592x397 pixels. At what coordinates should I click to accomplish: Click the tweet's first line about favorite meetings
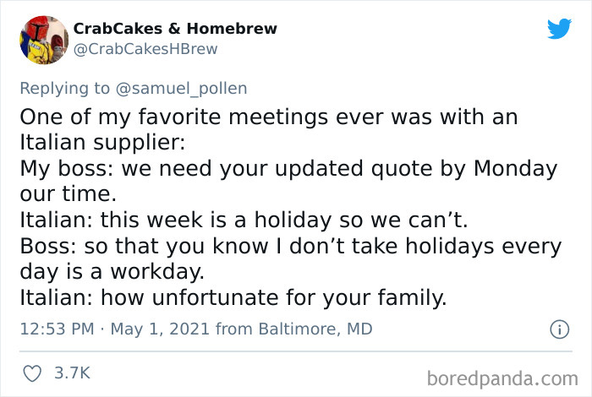tap(269, 117)
